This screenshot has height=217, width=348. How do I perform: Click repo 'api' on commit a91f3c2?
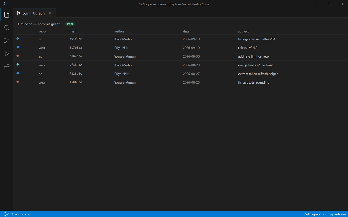pos(41,39)
